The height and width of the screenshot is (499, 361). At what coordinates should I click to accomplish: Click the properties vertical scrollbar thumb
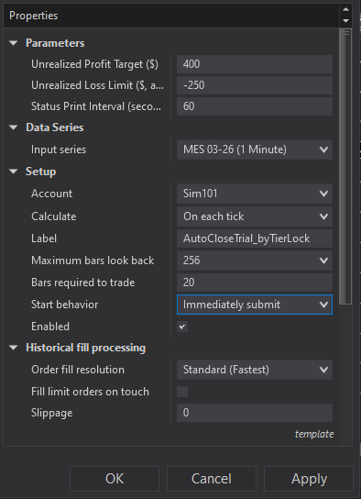click(x=345, y=166)
